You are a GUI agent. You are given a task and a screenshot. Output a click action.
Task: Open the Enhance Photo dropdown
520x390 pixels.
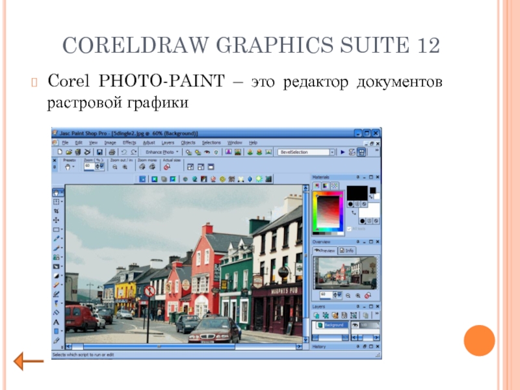(162, 152)
